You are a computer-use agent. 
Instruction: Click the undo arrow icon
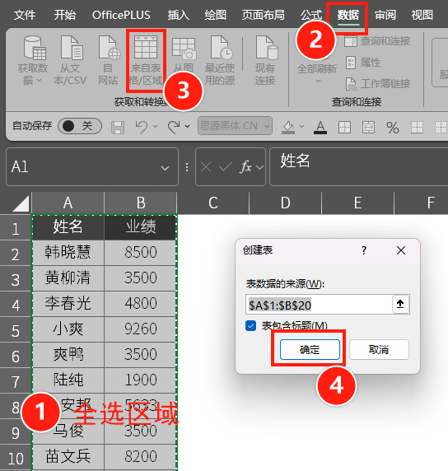pyautogui.click(x=141, y=127)
